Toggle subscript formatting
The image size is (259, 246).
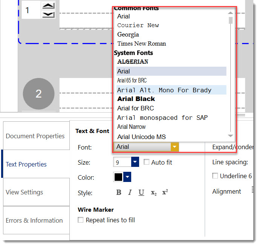(x=153, y=193)
